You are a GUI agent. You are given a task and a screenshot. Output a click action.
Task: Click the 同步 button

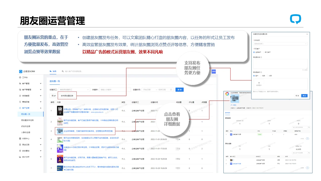(53, 96)
